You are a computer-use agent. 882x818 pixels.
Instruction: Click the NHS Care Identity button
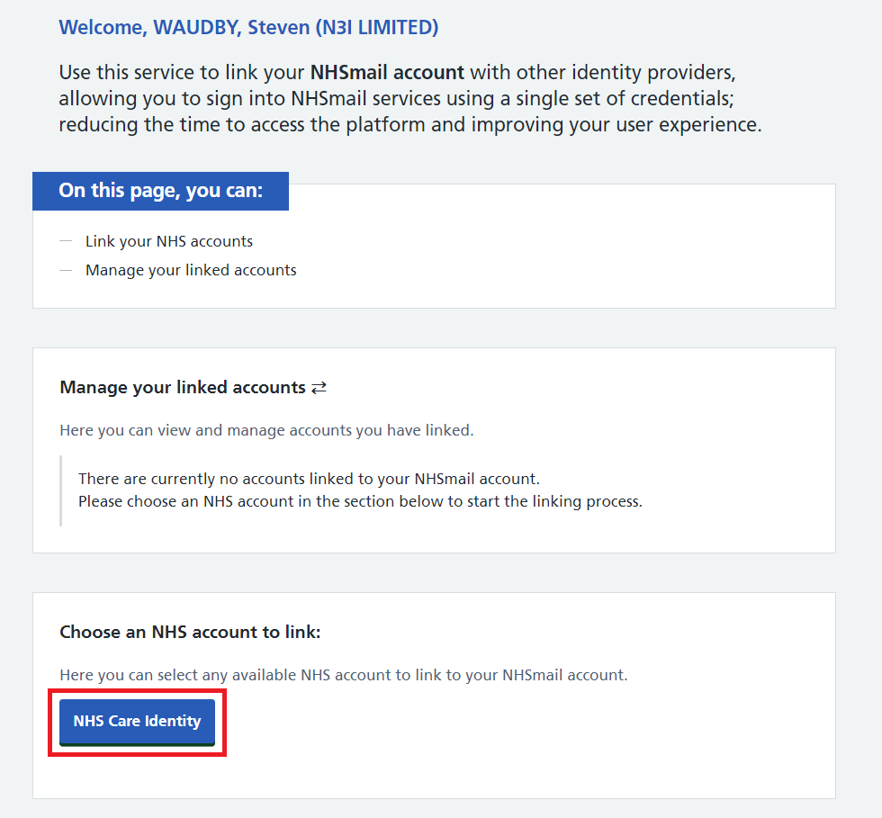pyautogui.click(x=137, y=722)
